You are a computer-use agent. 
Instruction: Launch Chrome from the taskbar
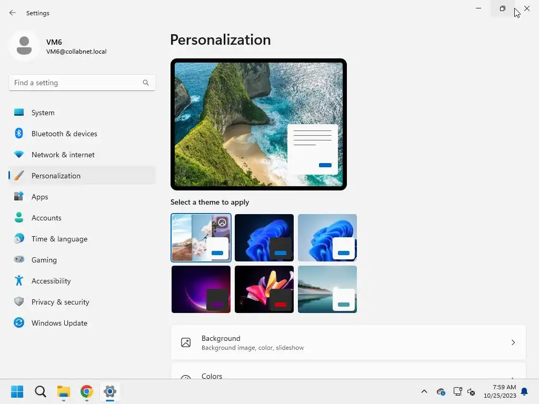coord(87,391)
